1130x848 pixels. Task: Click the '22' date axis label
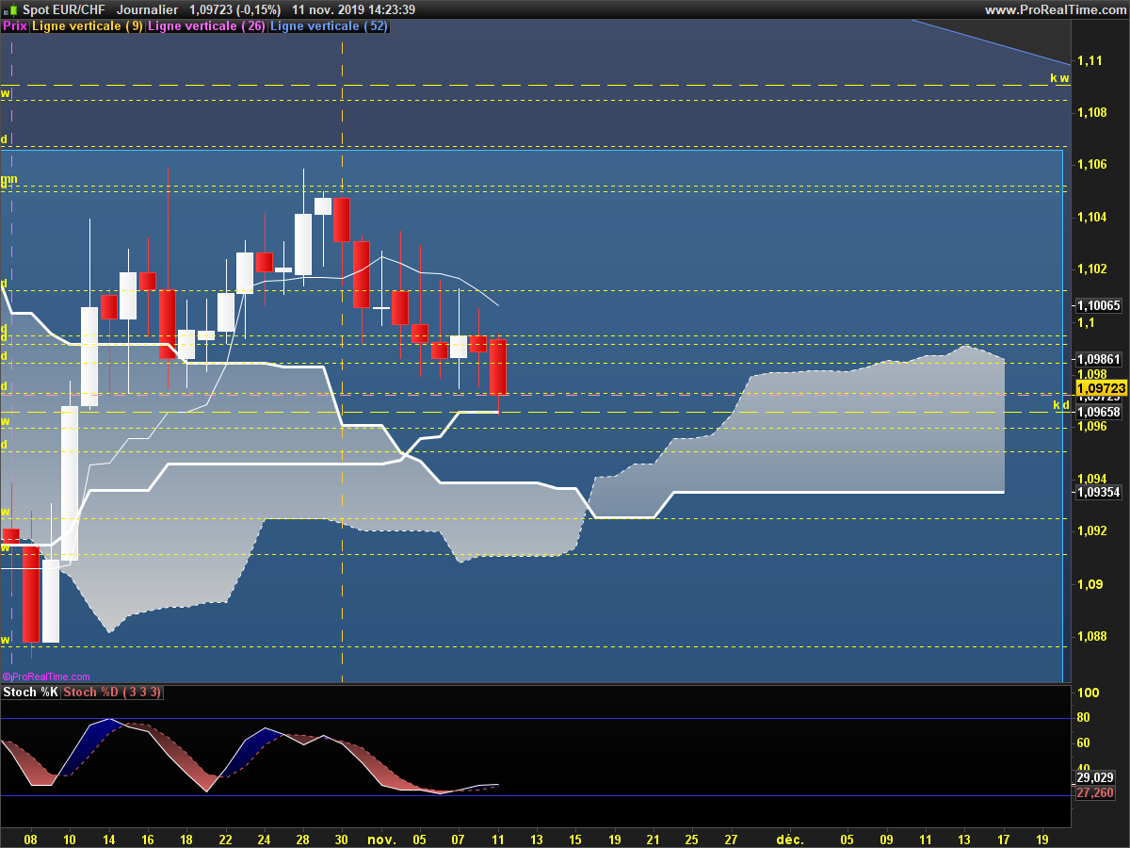(225, 839)
